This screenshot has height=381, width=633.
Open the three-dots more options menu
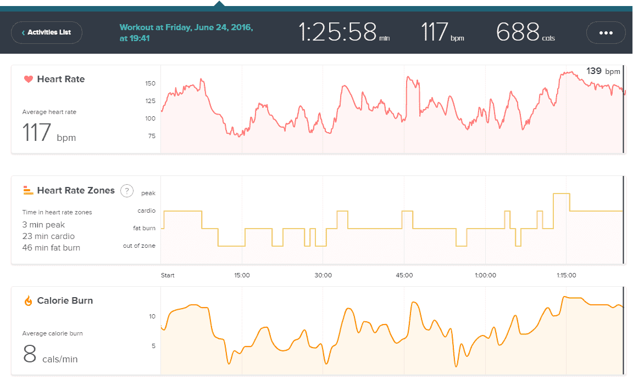[x=606, y=33]
